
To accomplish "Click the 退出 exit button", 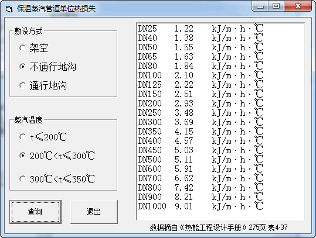I will (94, 212).
